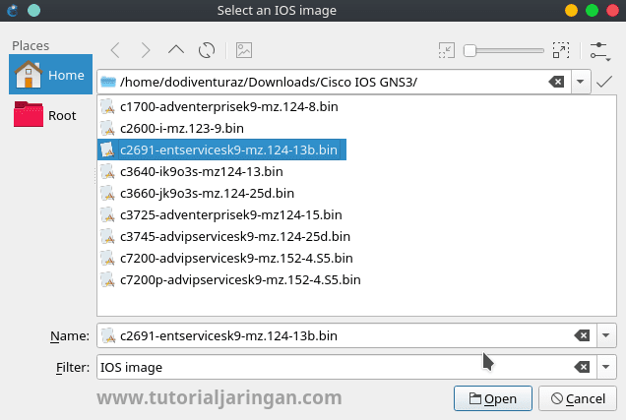The image size is (626, 420).
Task: Select c1700-adventerprisek9-mz.124-8.bin file
Action: [x=228, y=106]
